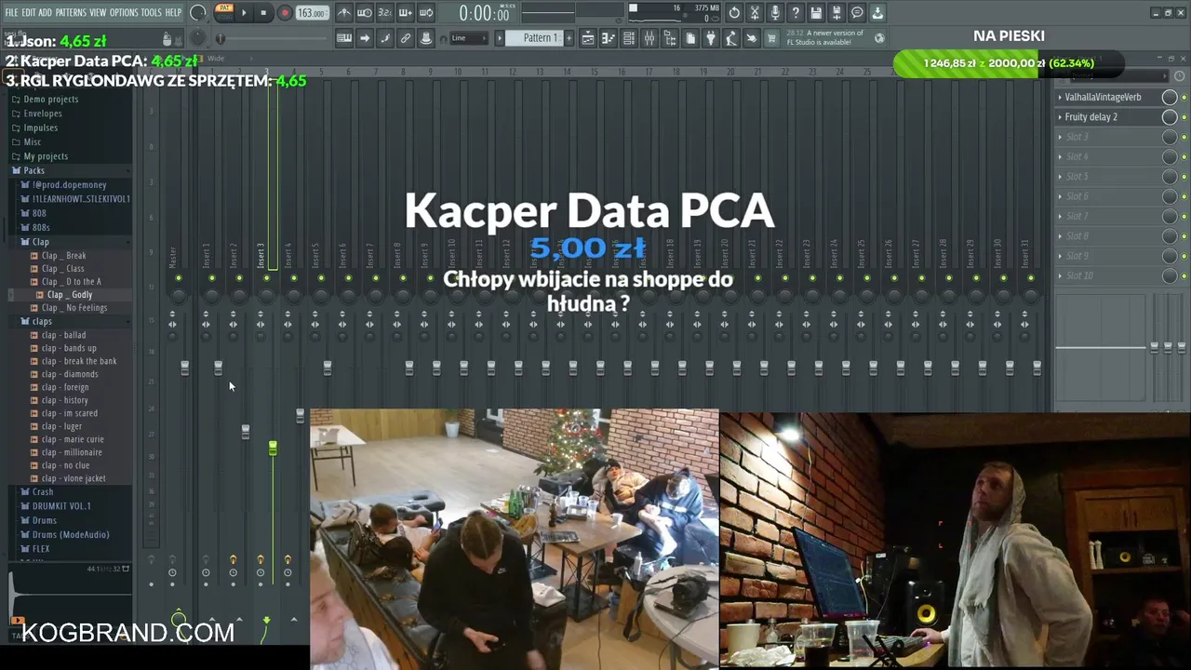
Task: Toggle step editing mode arrow icon
Action: pos(365,38)
